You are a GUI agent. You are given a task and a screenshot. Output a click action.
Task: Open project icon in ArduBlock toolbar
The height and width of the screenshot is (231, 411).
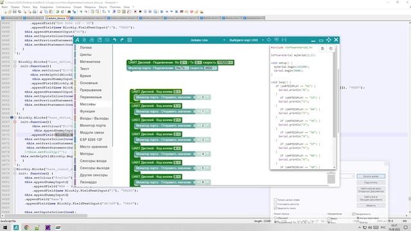pos(91,40)
